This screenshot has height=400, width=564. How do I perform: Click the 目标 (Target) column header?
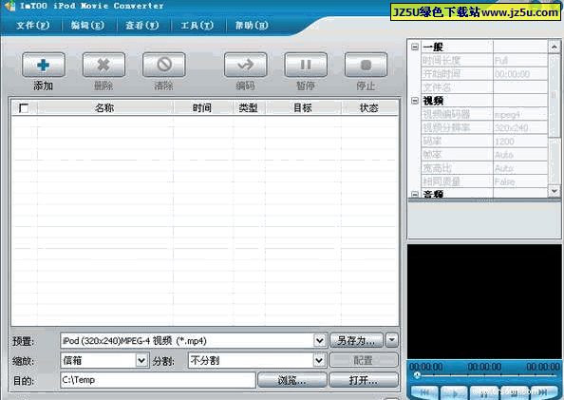pyautogui.click(x=303, y=107)
